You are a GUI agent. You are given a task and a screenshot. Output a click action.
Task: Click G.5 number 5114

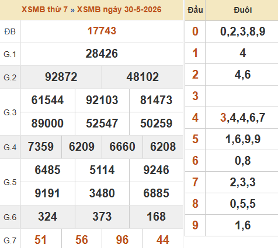click(x=102, y=170)
